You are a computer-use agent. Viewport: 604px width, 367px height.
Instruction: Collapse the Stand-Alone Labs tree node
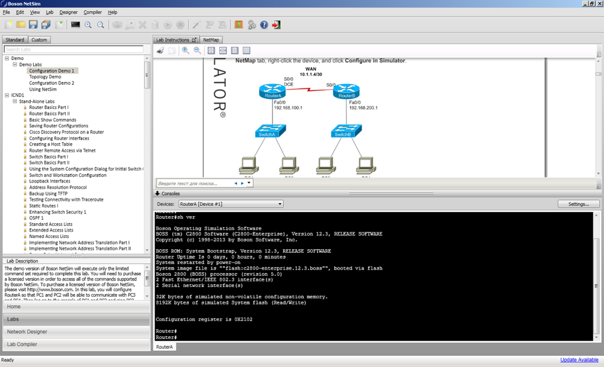tap(15, 101)
